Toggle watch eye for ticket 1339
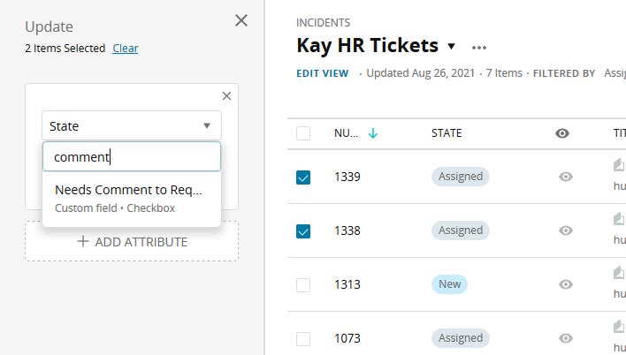The width and height of the screenshot is (626, 355). (x=566, y=177)
